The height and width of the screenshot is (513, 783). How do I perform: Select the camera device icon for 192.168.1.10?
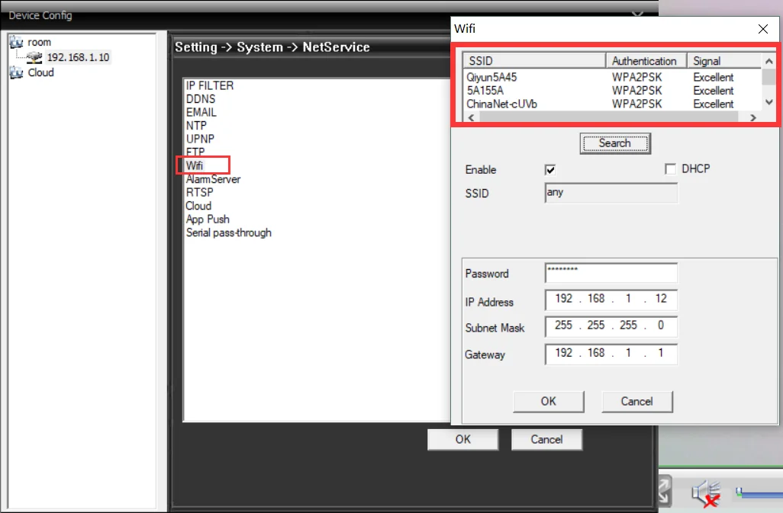(34, 58)
